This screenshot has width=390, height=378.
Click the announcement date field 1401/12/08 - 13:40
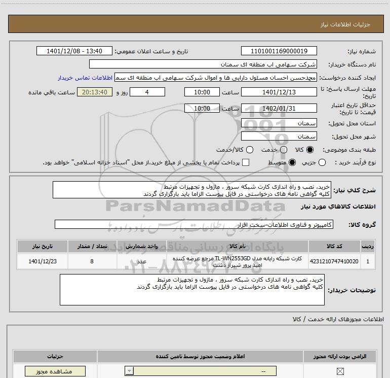(74, 51)
